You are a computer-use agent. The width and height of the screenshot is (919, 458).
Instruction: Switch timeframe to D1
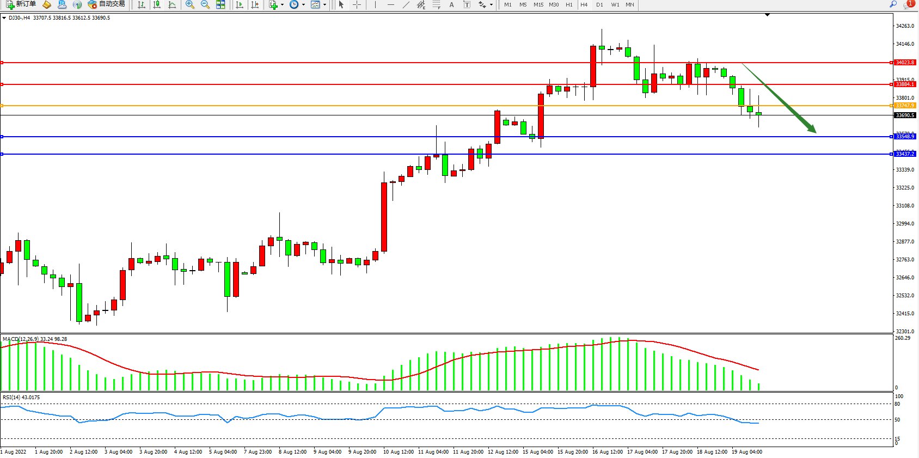coord(599,4)
